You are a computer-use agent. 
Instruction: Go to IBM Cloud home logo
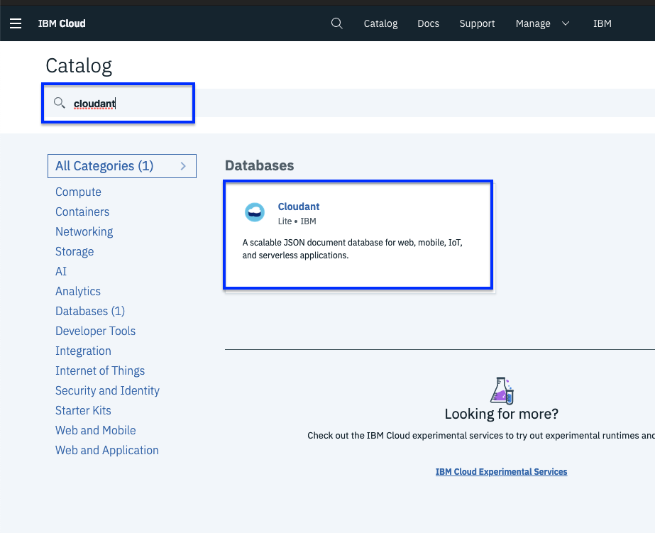pos(62,23)
